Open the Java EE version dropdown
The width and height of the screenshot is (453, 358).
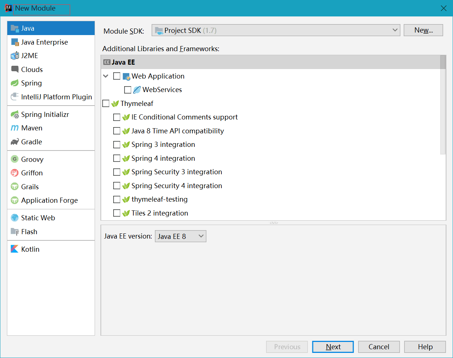coord(180,236)
